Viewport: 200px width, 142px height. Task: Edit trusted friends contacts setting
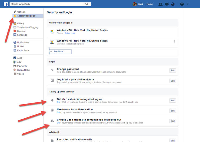tap(173, 121)
